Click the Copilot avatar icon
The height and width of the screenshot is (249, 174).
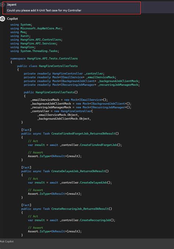(2, 18)
